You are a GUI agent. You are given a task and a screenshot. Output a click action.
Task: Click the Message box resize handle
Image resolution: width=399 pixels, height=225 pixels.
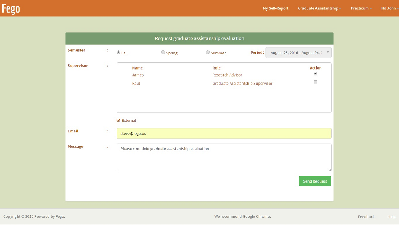pyautogui.click(x=330, y=170)
